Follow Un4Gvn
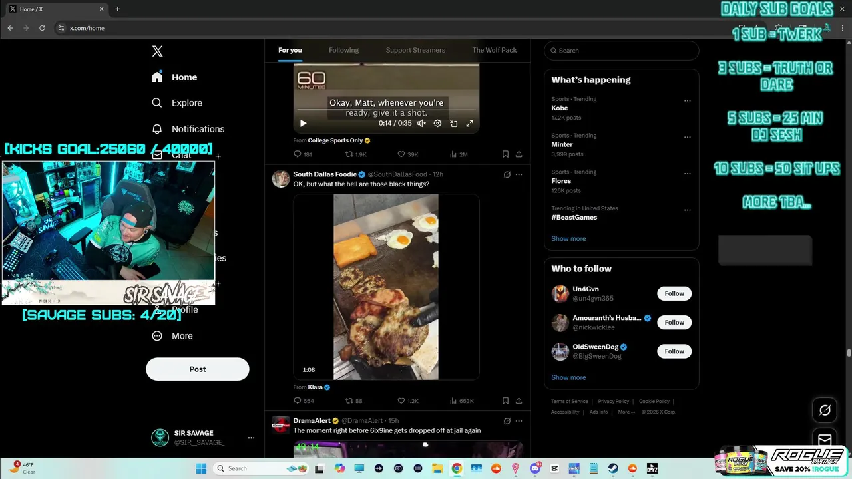This screenshot has width=852, height=479. (x=674, y=293)
